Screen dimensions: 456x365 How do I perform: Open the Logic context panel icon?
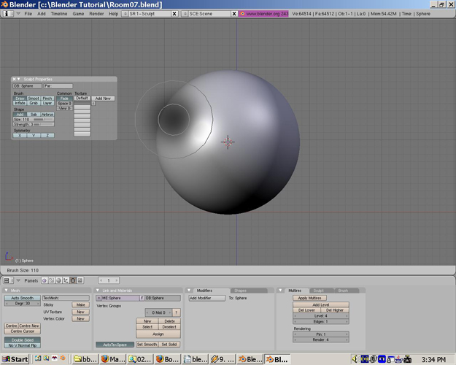pyautogui.click(x=45, y=280)
